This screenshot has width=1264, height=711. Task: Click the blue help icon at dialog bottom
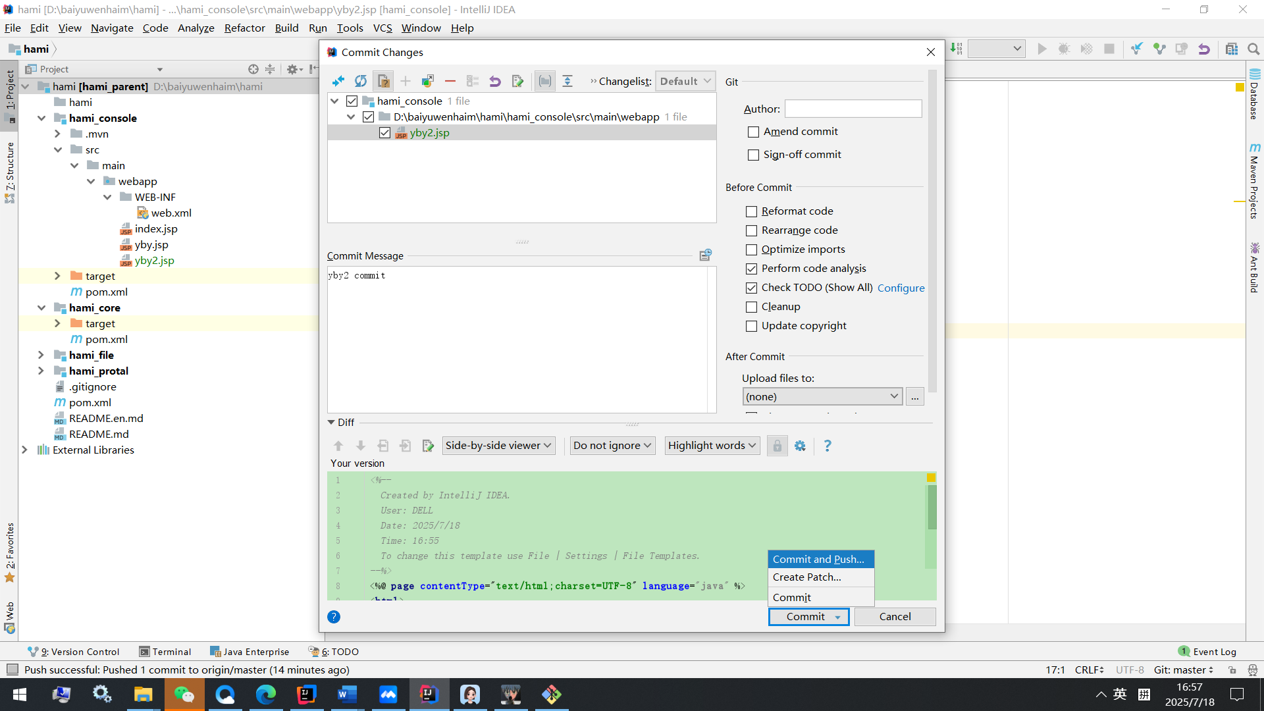[x=334, y=617]
